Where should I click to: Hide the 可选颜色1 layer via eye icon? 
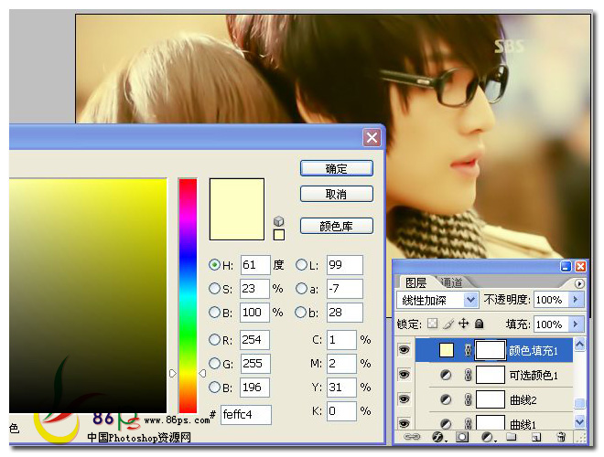404,375
